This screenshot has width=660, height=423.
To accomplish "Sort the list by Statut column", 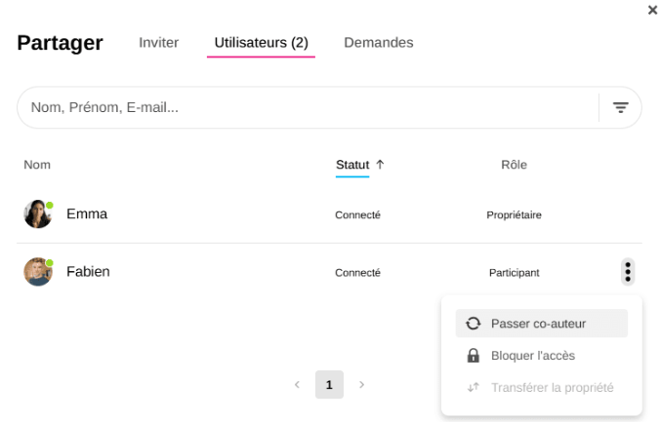I will [352, 165].
